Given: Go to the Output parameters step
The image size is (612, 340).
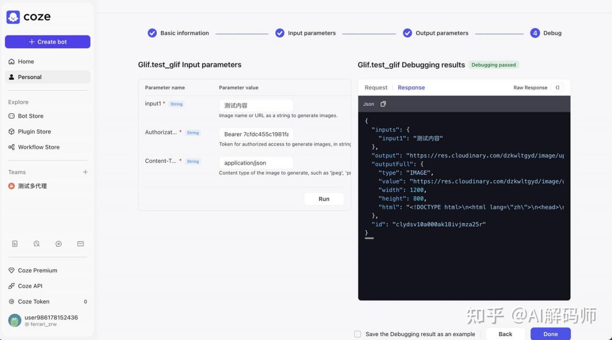Looking at the screenshot, I should (x=436, y=33).
